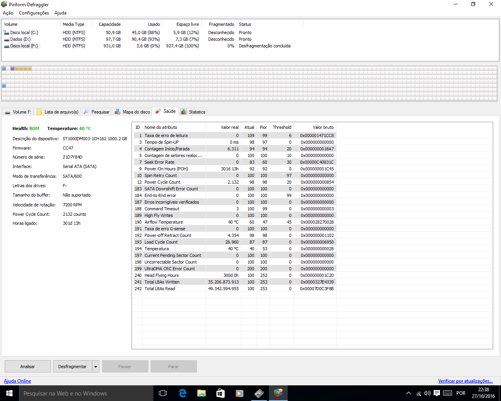Click the pill icon on Saúde tab
This screenshot has height=401, width=501.
(158, 111)
